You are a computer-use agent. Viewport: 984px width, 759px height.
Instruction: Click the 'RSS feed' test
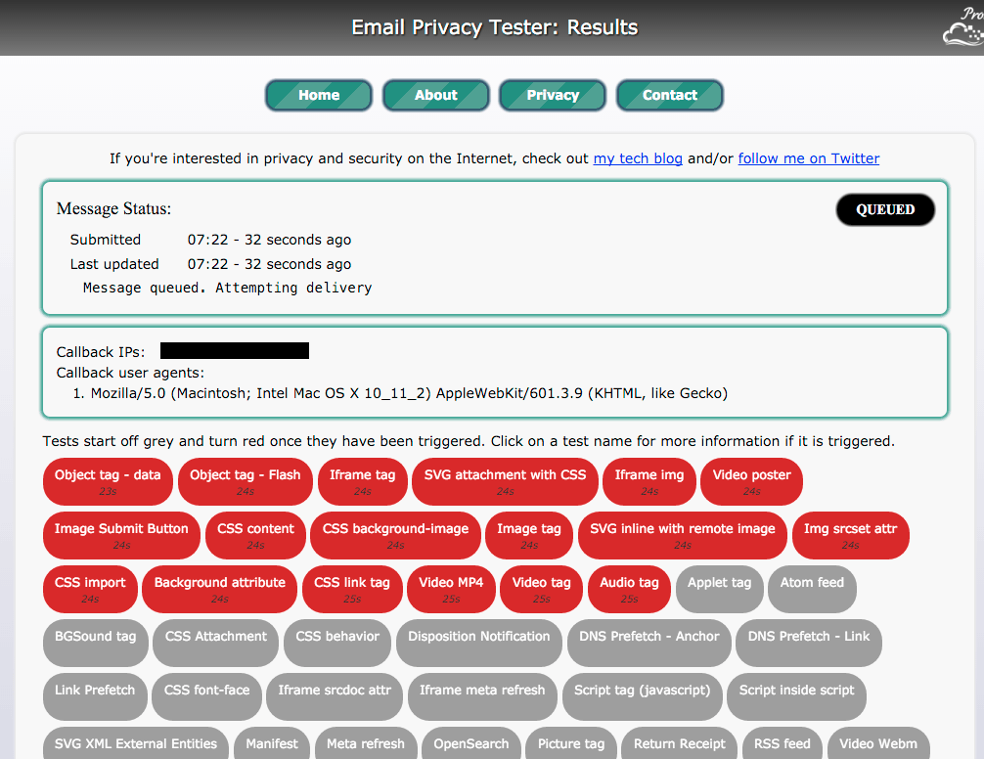click(x=783, y=743)
